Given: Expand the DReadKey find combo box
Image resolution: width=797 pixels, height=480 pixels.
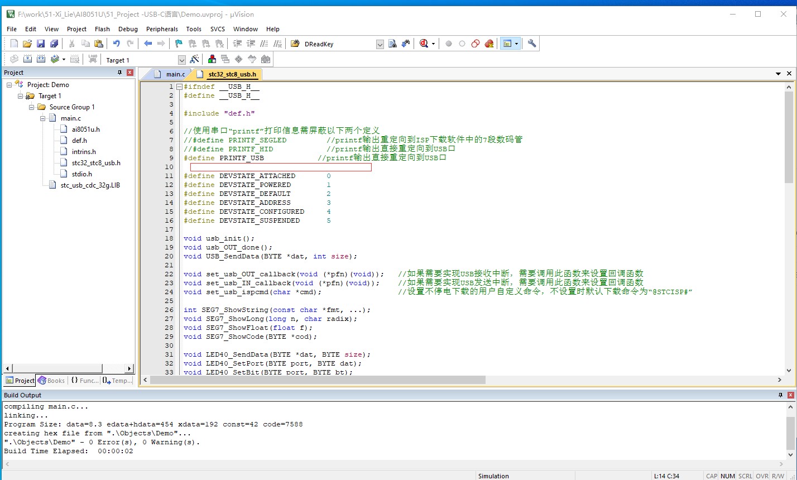Looking at the screenshot, I should 380,44.
